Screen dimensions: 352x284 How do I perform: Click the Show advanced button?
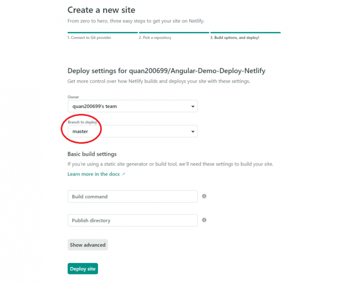click(x=88, y=245)
